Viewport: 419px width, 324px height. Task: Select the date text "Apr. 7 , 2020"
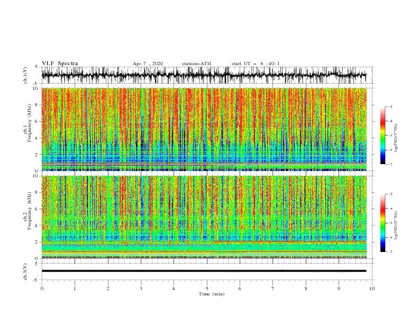(148, 64)
